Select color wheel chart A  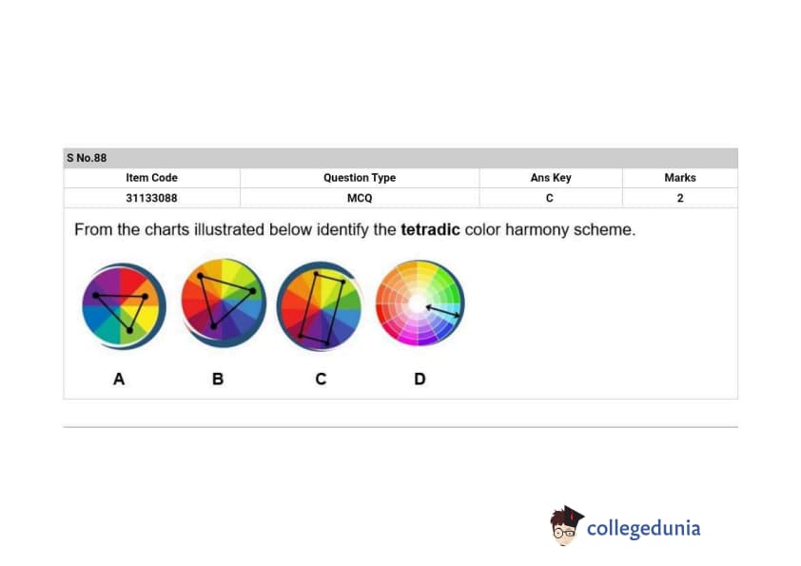click(x=124, y=306)
